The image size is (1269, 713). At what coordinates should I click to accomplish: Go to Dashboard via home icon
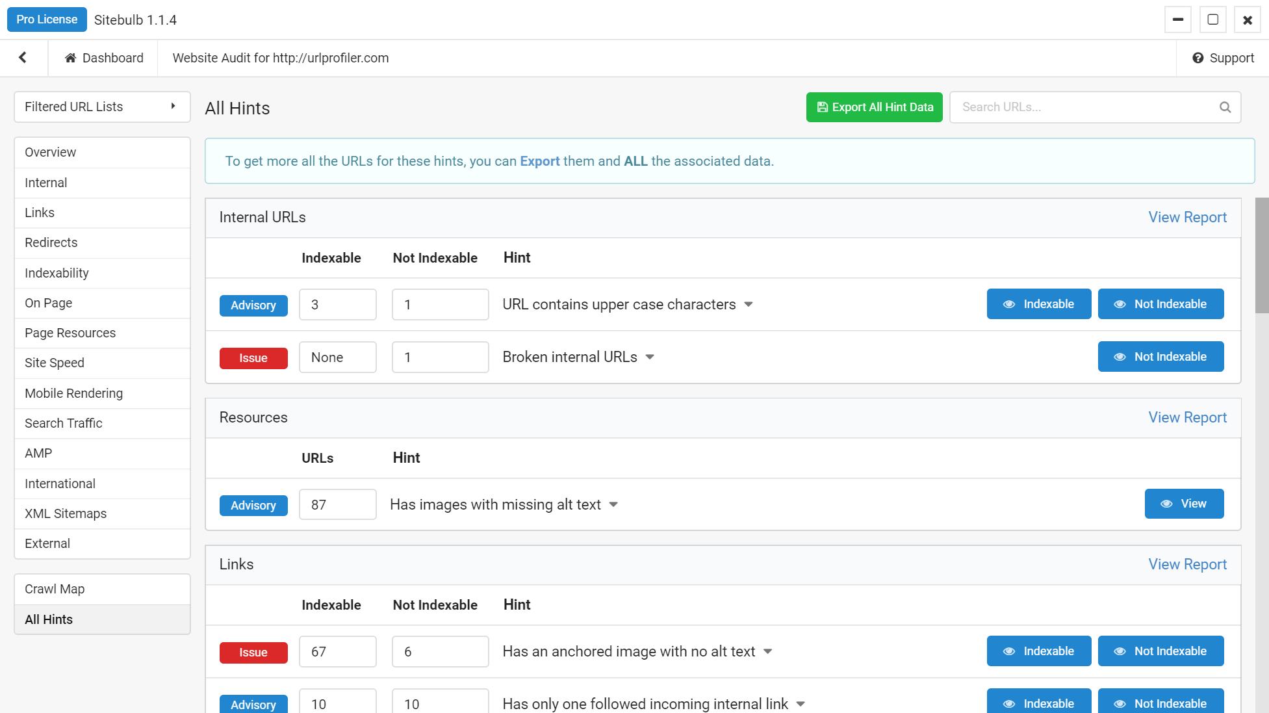tap(70, 58)
